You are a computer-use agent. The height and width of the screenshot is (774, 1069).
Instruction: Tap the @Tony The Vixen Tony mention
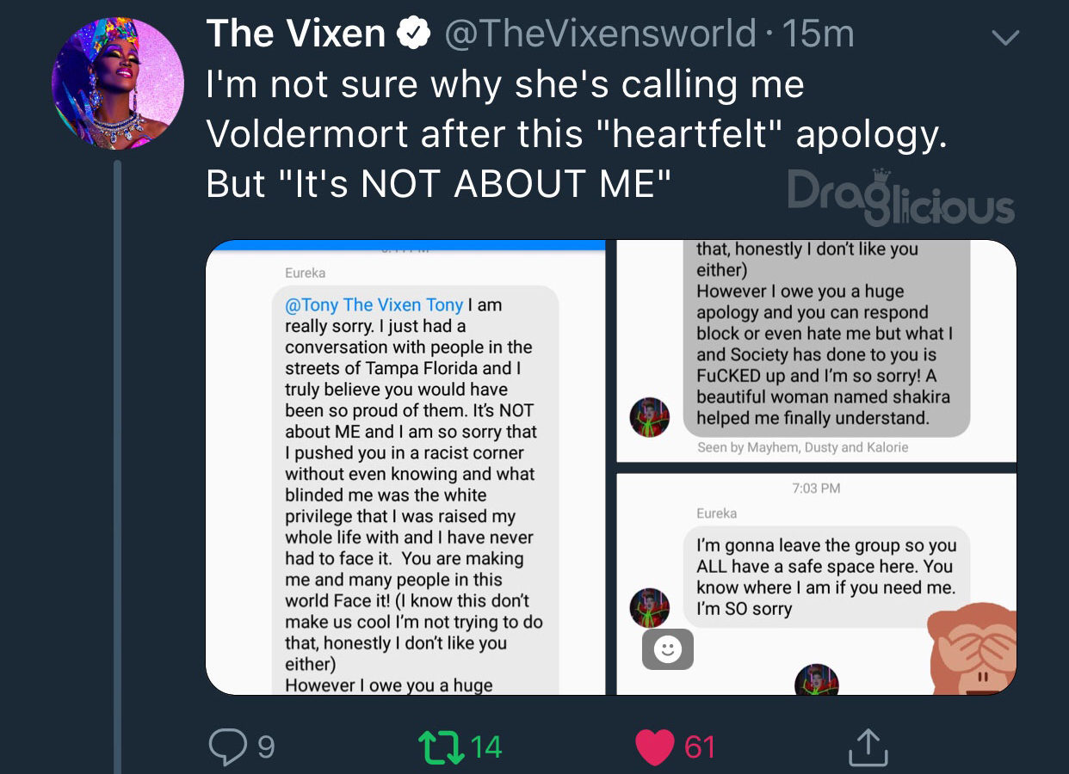click(374, 304)
